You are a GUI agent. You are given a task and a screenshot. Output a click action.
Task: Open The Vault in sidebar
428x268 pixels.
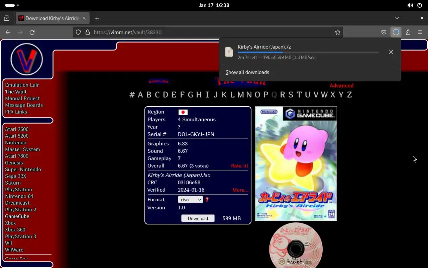click(x=16, y=92)
